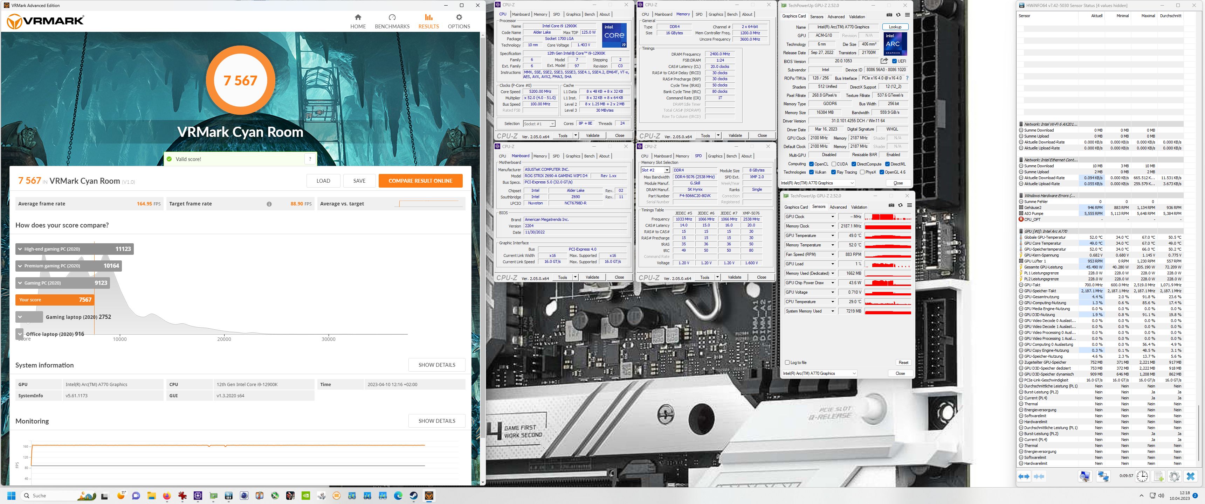1205x504 pixels.
Task: Go to VRMark HOME
Action: (358, 21)
